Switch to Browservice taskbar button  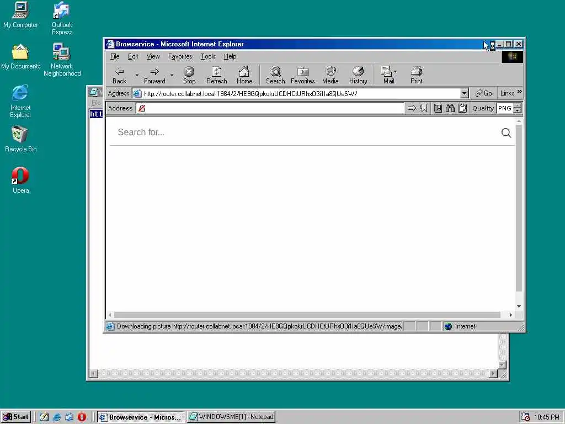click(x=141, y=417)
